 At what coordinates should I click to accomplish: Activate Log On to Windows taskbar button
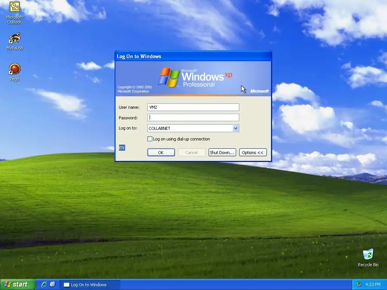pyautogui.click(x=90, y=285)
